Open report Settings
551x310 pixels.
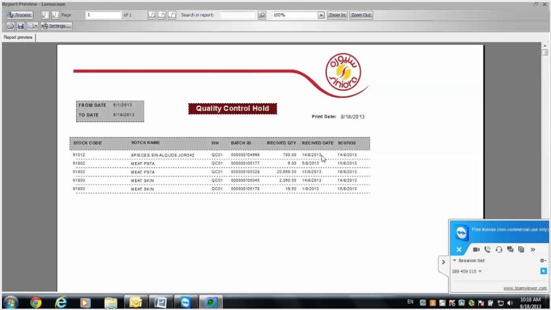click(56, 26)
